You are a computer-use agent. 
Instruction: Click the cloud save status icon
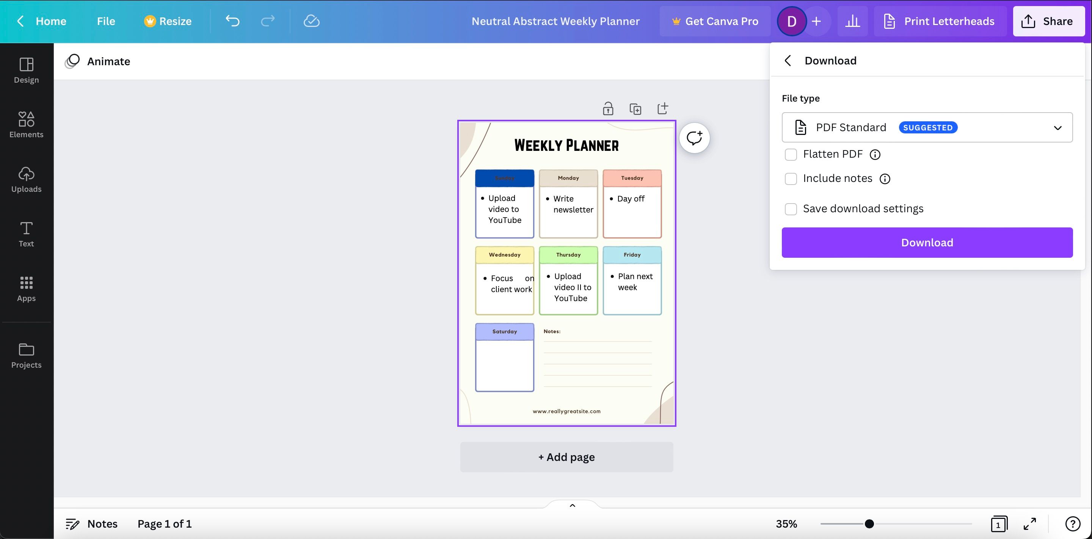(311, 21)
